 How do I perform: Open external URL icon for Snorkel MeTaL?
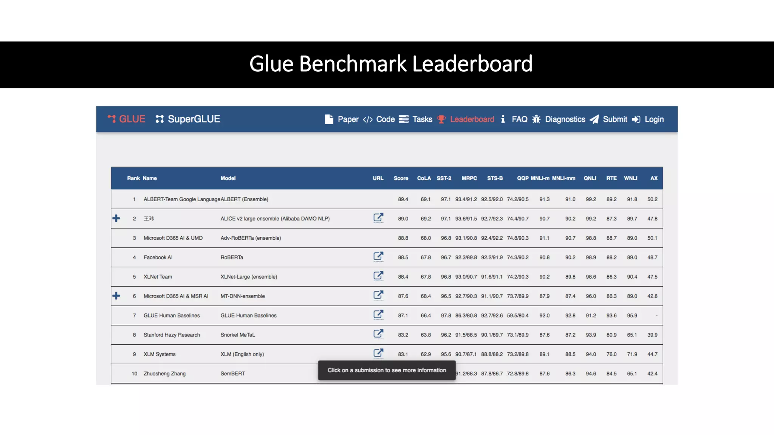coord(378,334)
